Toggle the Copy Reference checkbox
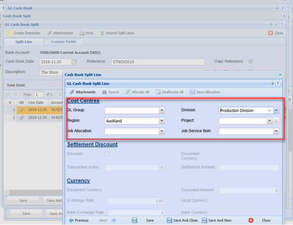The width and height of the screenshot is (293, 225). 251,62
